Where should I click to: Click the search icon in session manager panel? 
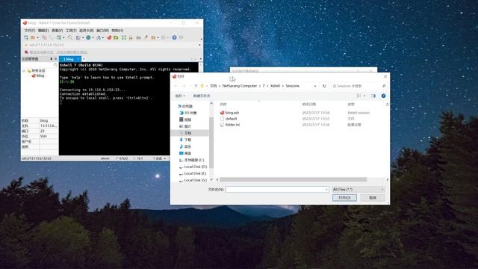55,65
